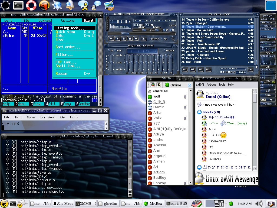
Task: Switch to XMMS taskbar button
Action: click(x=86, y=204)
